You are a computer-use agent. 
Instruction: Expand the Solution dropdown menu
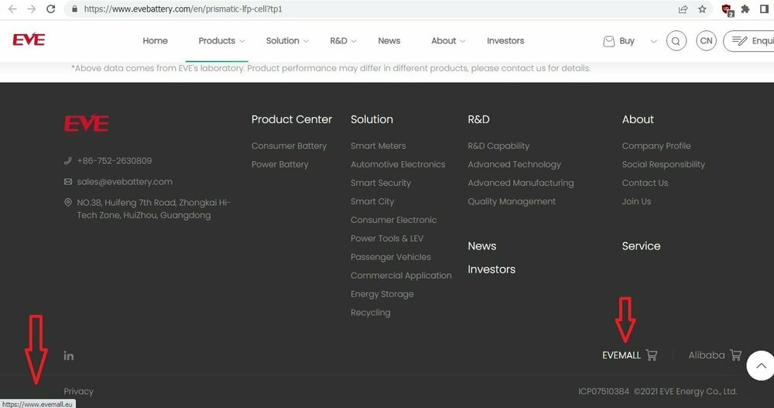(287, 41)
